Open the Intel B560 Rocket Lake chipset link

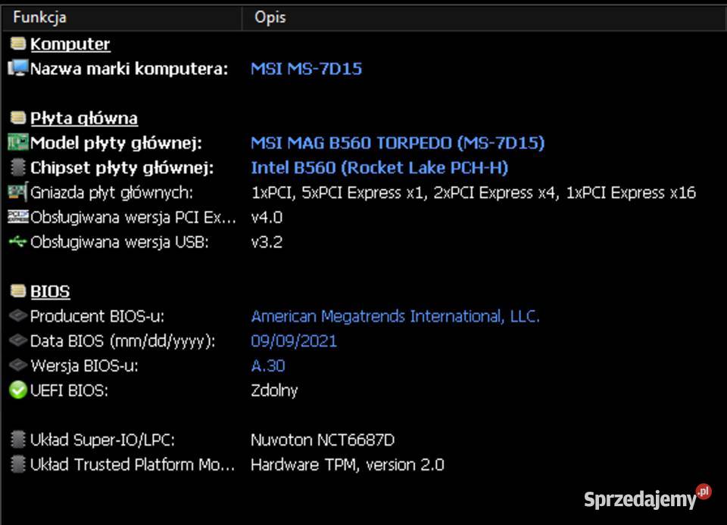(379, 167)
